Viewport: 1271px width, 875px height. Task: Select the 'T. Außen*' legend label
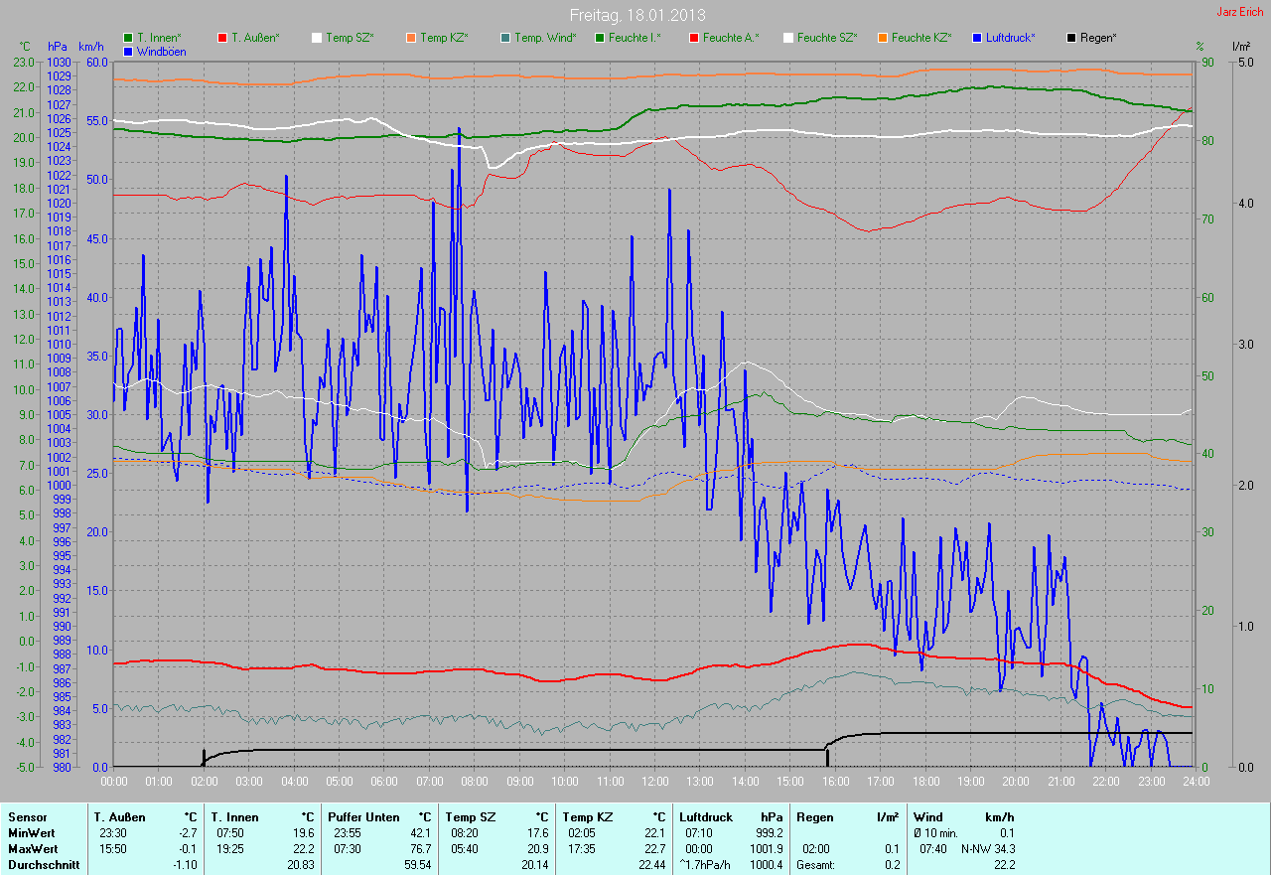pyautogui.click(x=255, y=38)
